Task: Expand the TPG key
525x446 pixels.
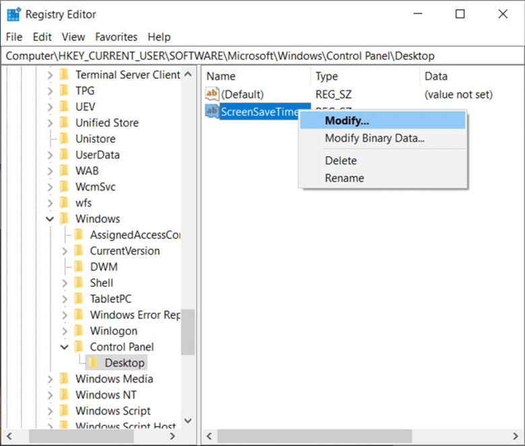Action: tap(50, 91)
